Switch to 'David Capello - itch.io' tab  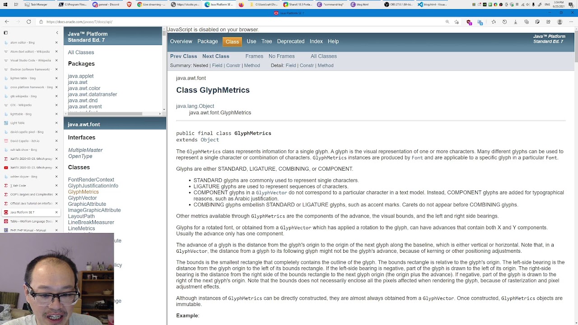click(x=30, y=141)
